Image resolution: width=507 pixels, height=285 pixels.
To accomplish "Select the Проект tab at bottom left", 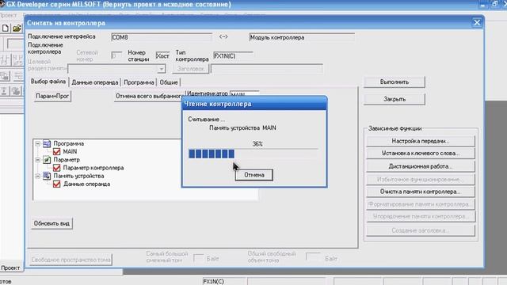I will [10, 268].
